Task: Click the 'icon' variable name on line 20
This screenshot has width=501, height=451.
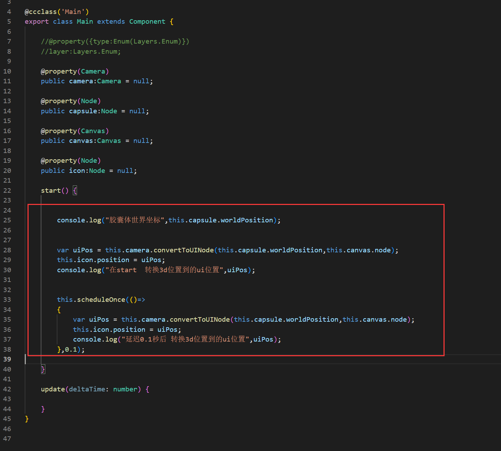Action: 77,171
